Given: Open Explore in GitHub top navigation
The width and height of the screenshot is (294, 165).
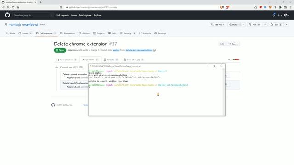Looking at the screenshot, I should click(x=97, y=15).
